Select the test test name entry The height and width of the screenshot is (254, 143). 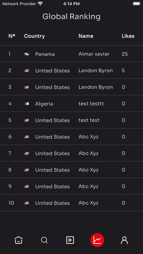click(x=89, y=120)
